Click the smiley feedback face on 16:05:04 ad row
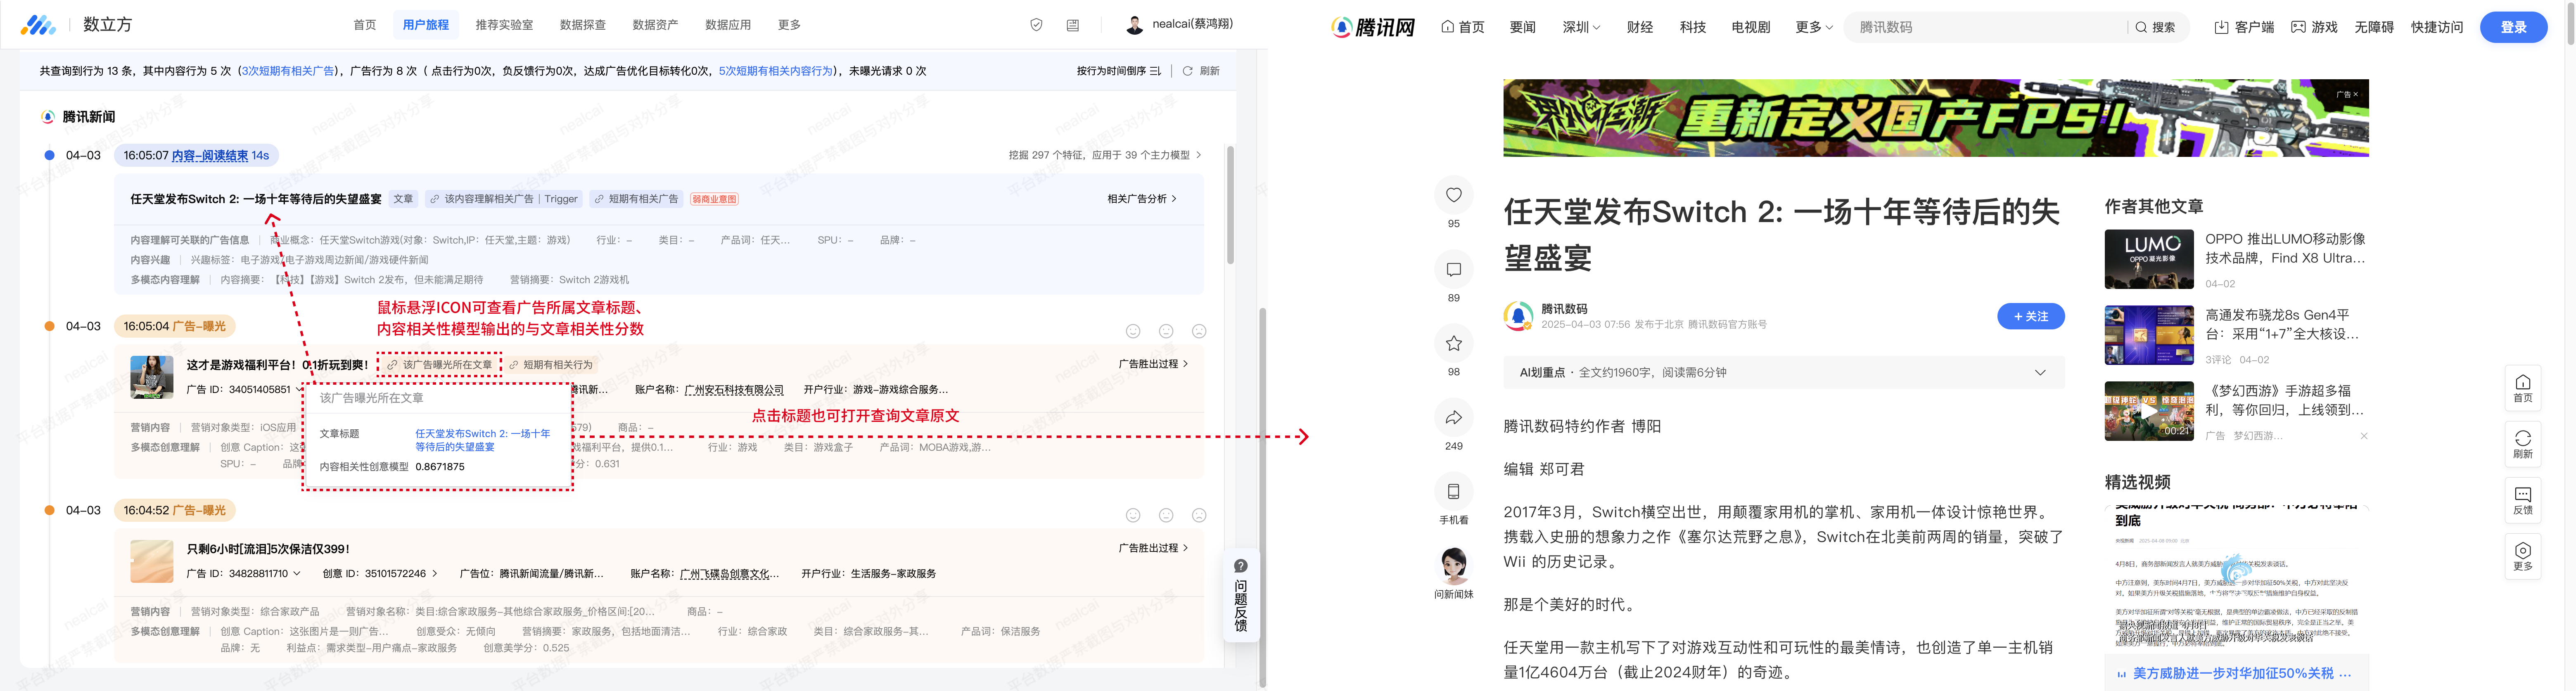The height and width of the screenshot is (691, 2576). click(1133, 331)
